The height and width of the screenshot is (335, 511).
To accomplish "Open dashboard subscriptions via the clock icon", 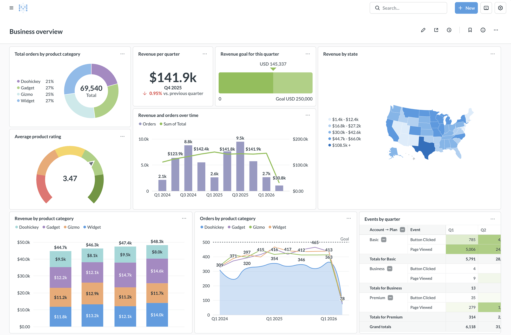I will (x=449, y=30).
